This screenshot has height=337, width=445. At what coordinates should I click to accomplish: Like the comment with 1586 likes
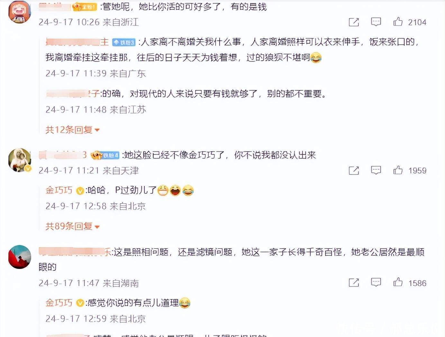click(x=398, y=282)
